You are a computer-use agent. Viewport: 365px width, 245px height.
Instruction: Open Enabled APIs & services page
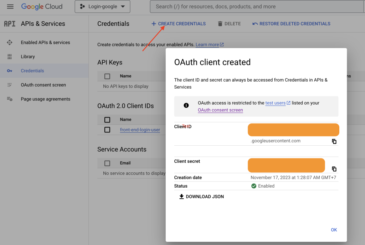[45, 42]
